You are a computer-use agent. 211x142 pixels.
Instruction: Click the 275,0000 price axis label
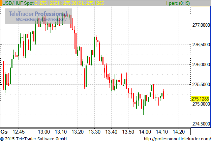coord(201,104)
